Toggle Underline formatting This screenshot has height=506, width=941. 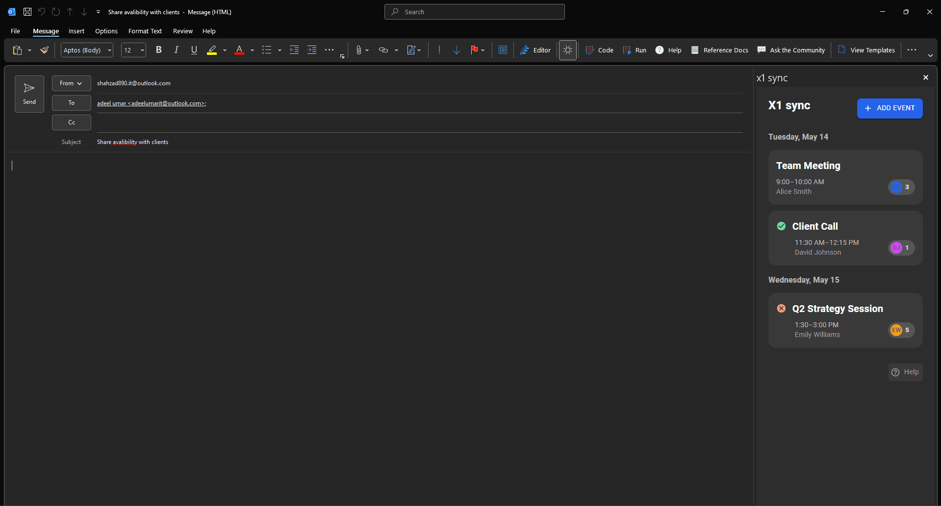[194, 50]
